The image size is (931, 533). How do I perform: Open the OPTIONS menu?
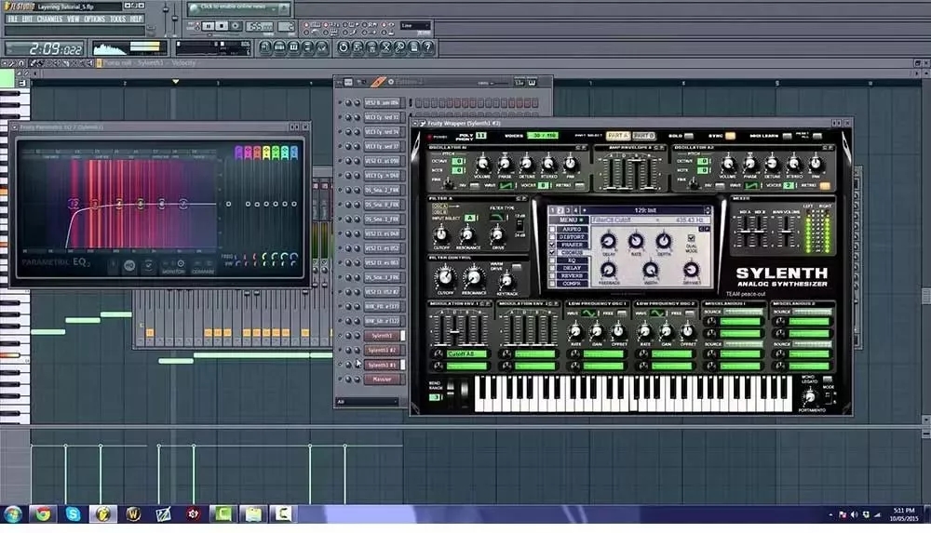point(94,19)
